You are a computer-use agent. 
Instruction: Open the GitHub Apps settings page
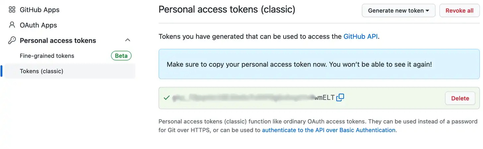(39, 10)
